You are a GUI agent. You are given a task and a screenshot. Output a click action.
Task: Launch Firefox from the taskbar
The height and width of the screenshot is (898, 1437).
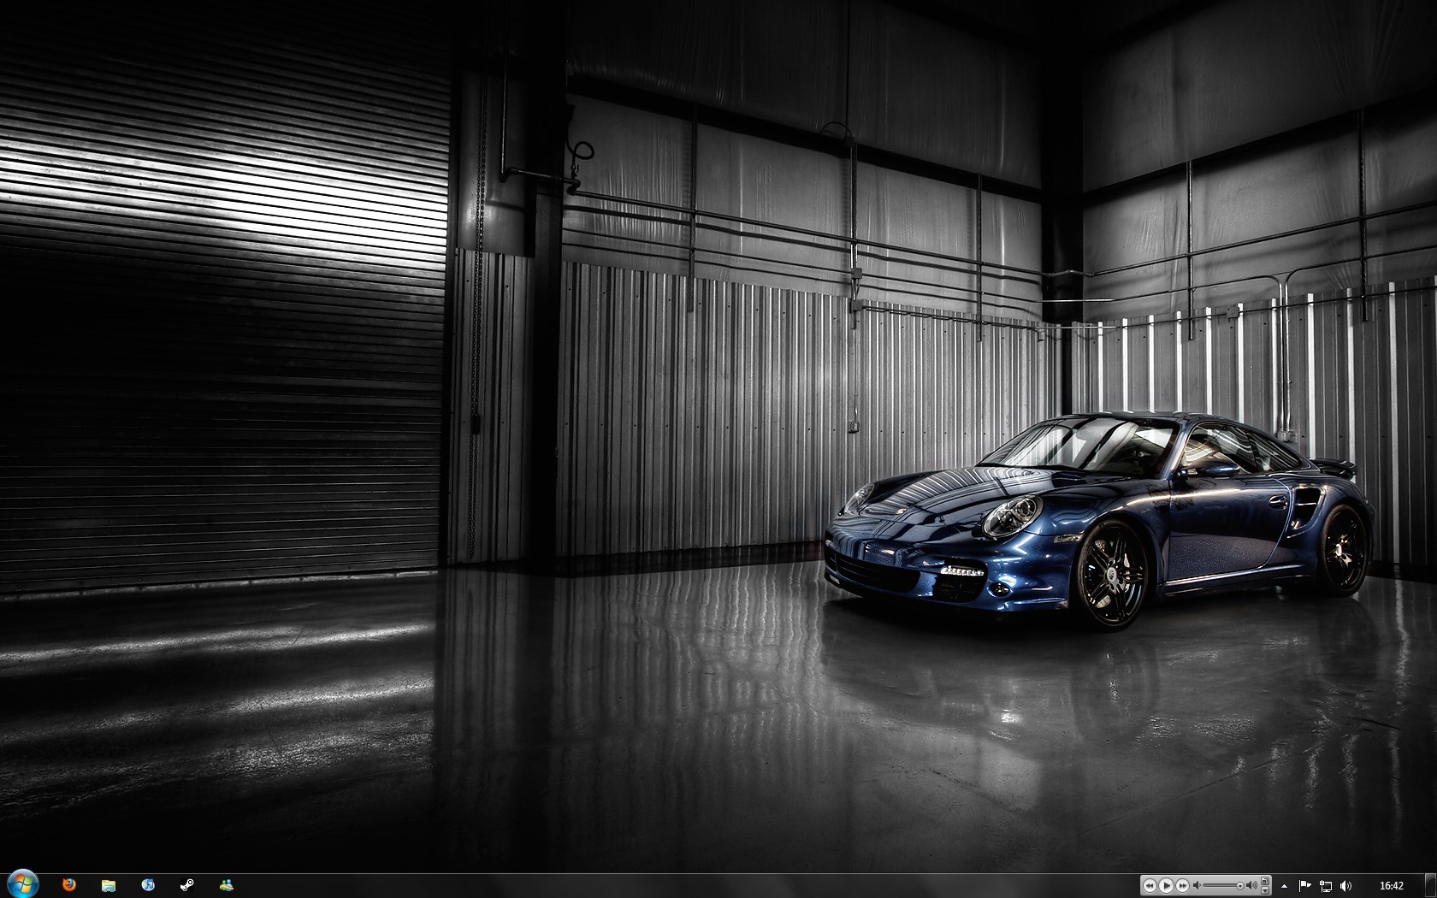tap(68, 885)
